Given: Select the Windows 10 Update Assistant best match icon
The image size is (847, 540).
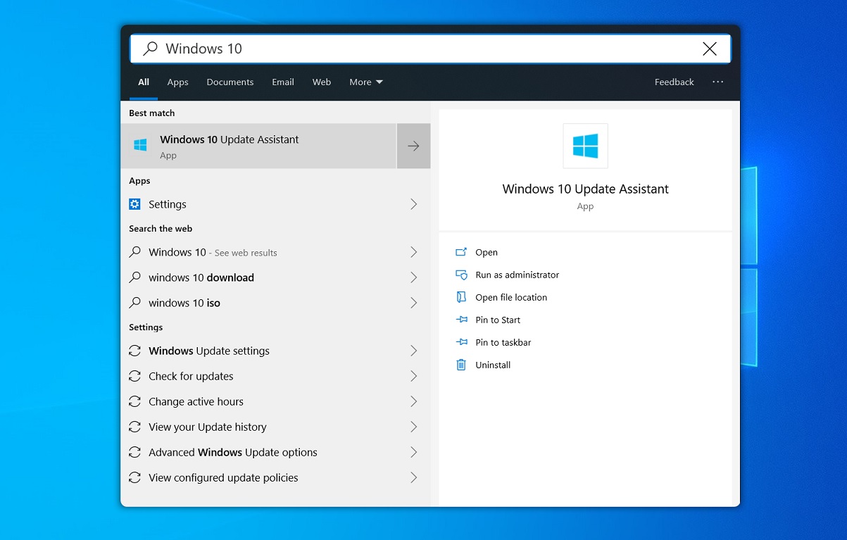Looking at the screenshot, I should click(x=140, y=145).
